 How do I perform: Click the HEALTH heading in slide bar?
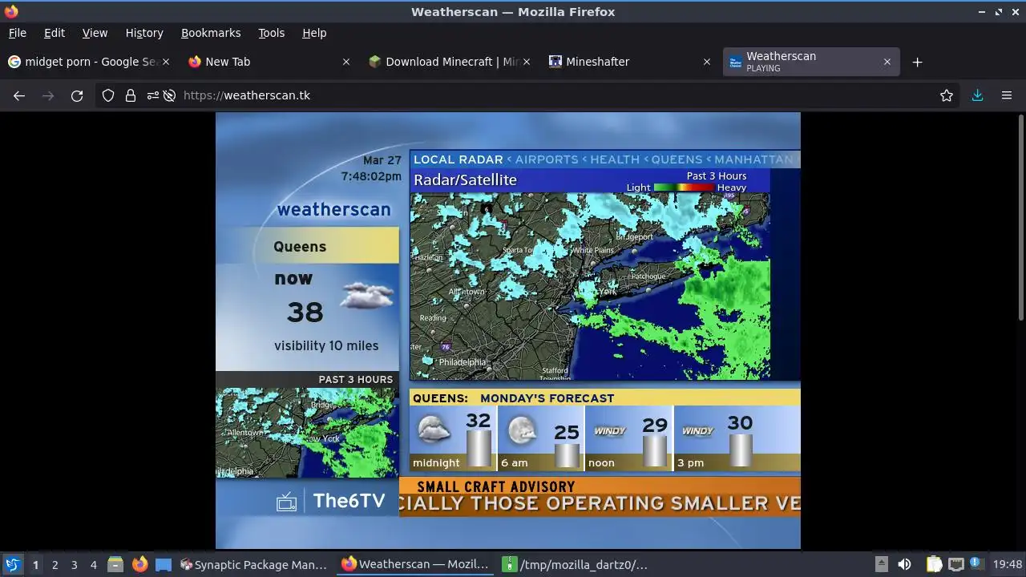point(615,159)
